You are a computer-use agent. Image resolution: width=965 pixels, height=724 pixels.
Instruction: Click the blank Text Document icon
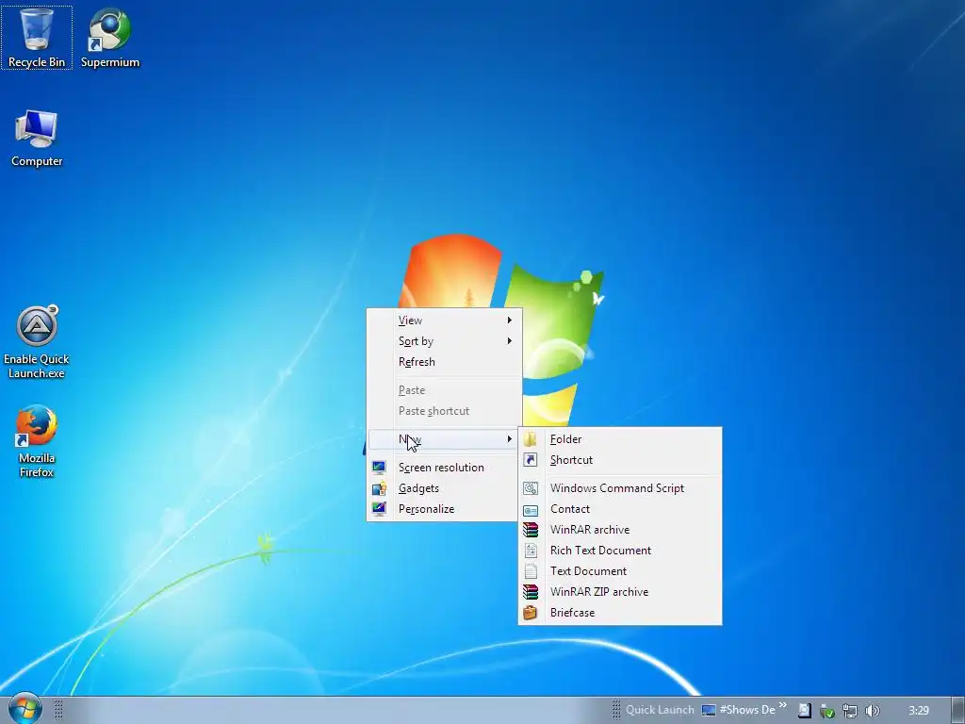pos(530,571)
